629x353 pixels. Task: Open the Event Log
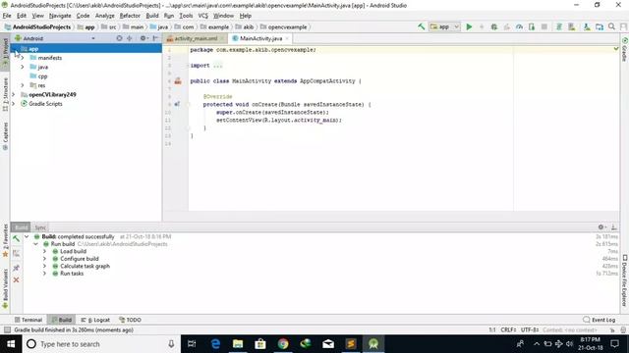600,320
